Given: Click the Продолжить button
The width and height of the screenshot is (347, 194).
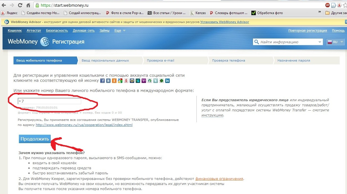Looking at the screenshot, I should 35,139.
